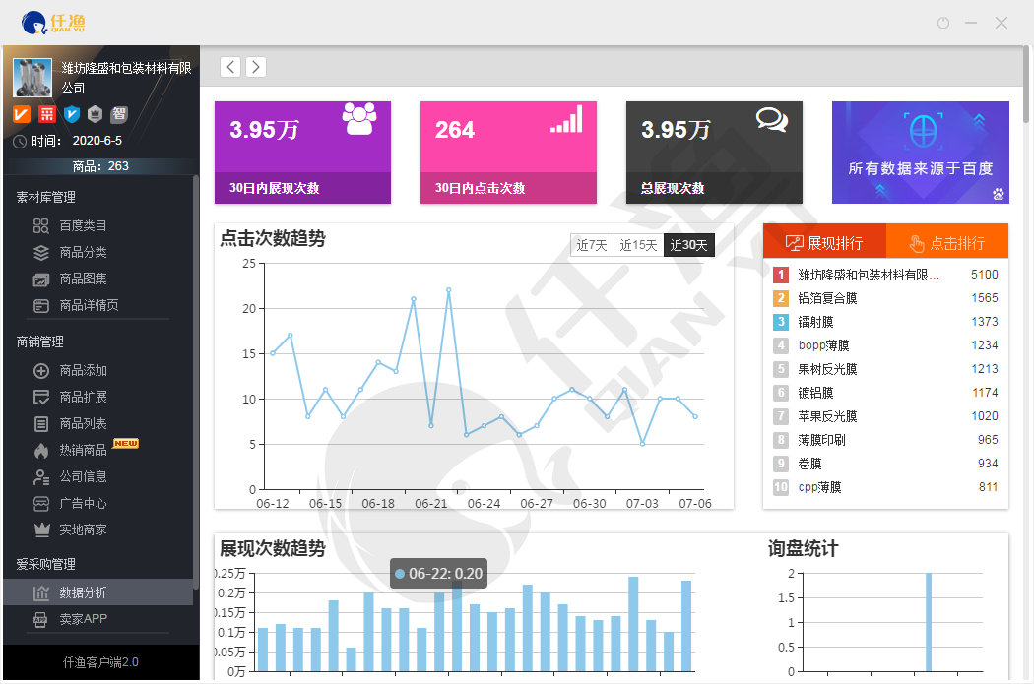
Task: Switch chart range to 近15天
Action: pyautogui.click(x=638, y=245)
